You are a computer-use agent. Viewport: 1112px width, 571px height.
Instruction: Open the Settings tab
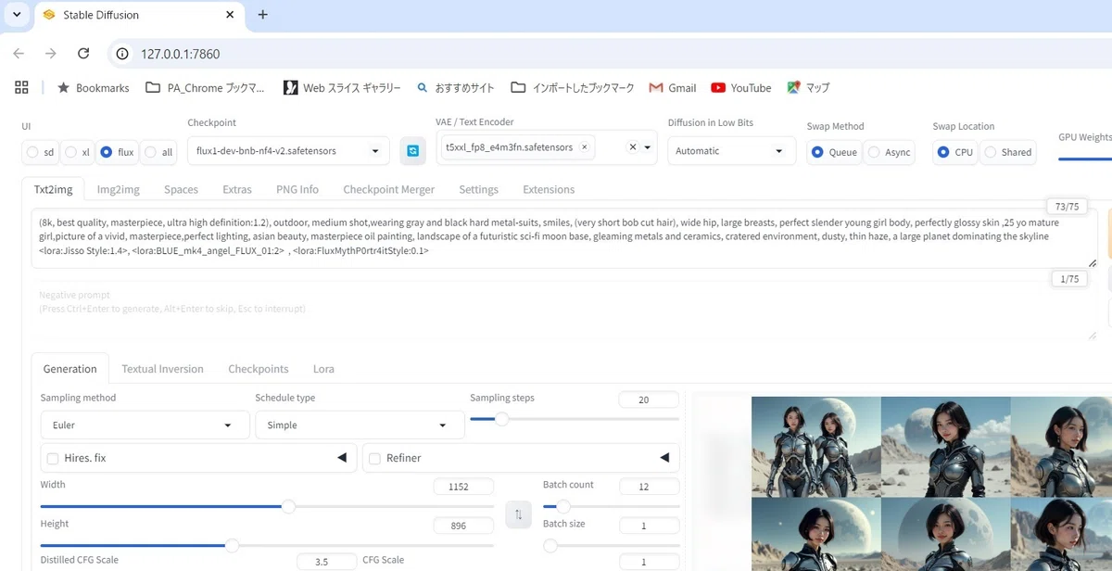478,189
